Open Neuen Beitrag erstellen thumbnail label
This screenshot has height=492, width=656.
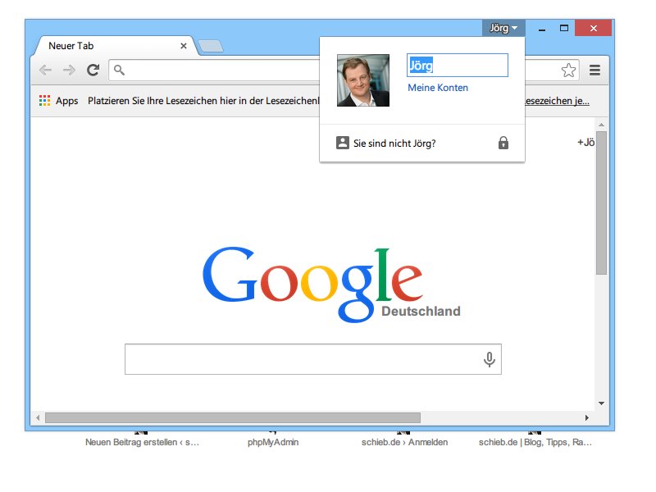point(142,442)
